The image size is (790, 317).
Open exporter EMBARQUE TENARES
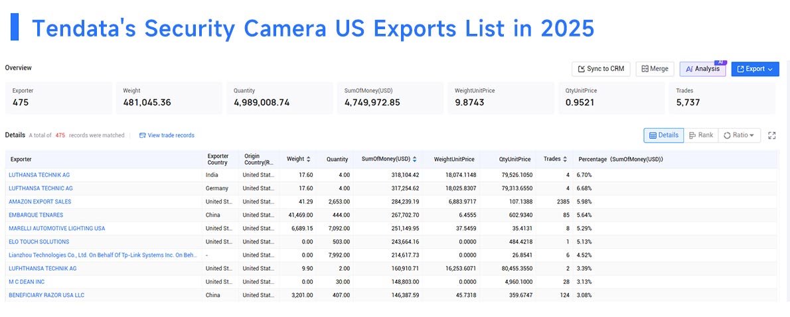(x=36, y=215)
